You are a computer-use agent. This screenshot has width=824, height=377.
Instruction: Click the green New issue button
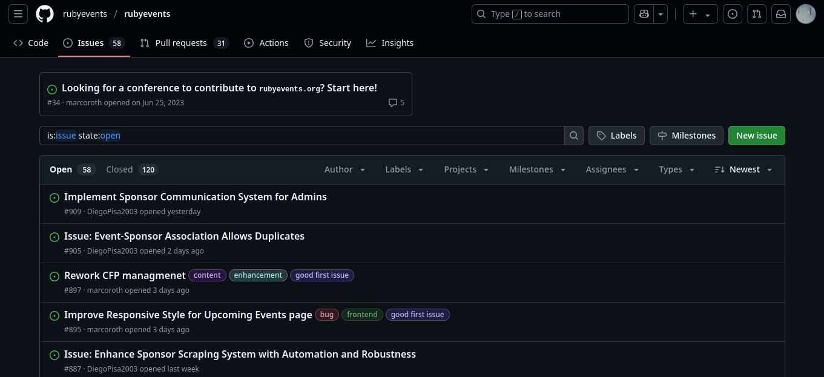(x=757, y=136)
